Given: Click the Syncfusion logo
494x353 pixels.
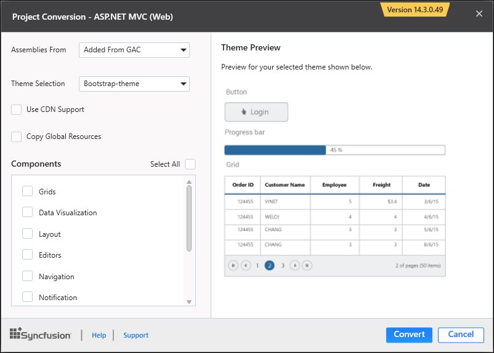Looking at the screenshot, I should (40, 334).
